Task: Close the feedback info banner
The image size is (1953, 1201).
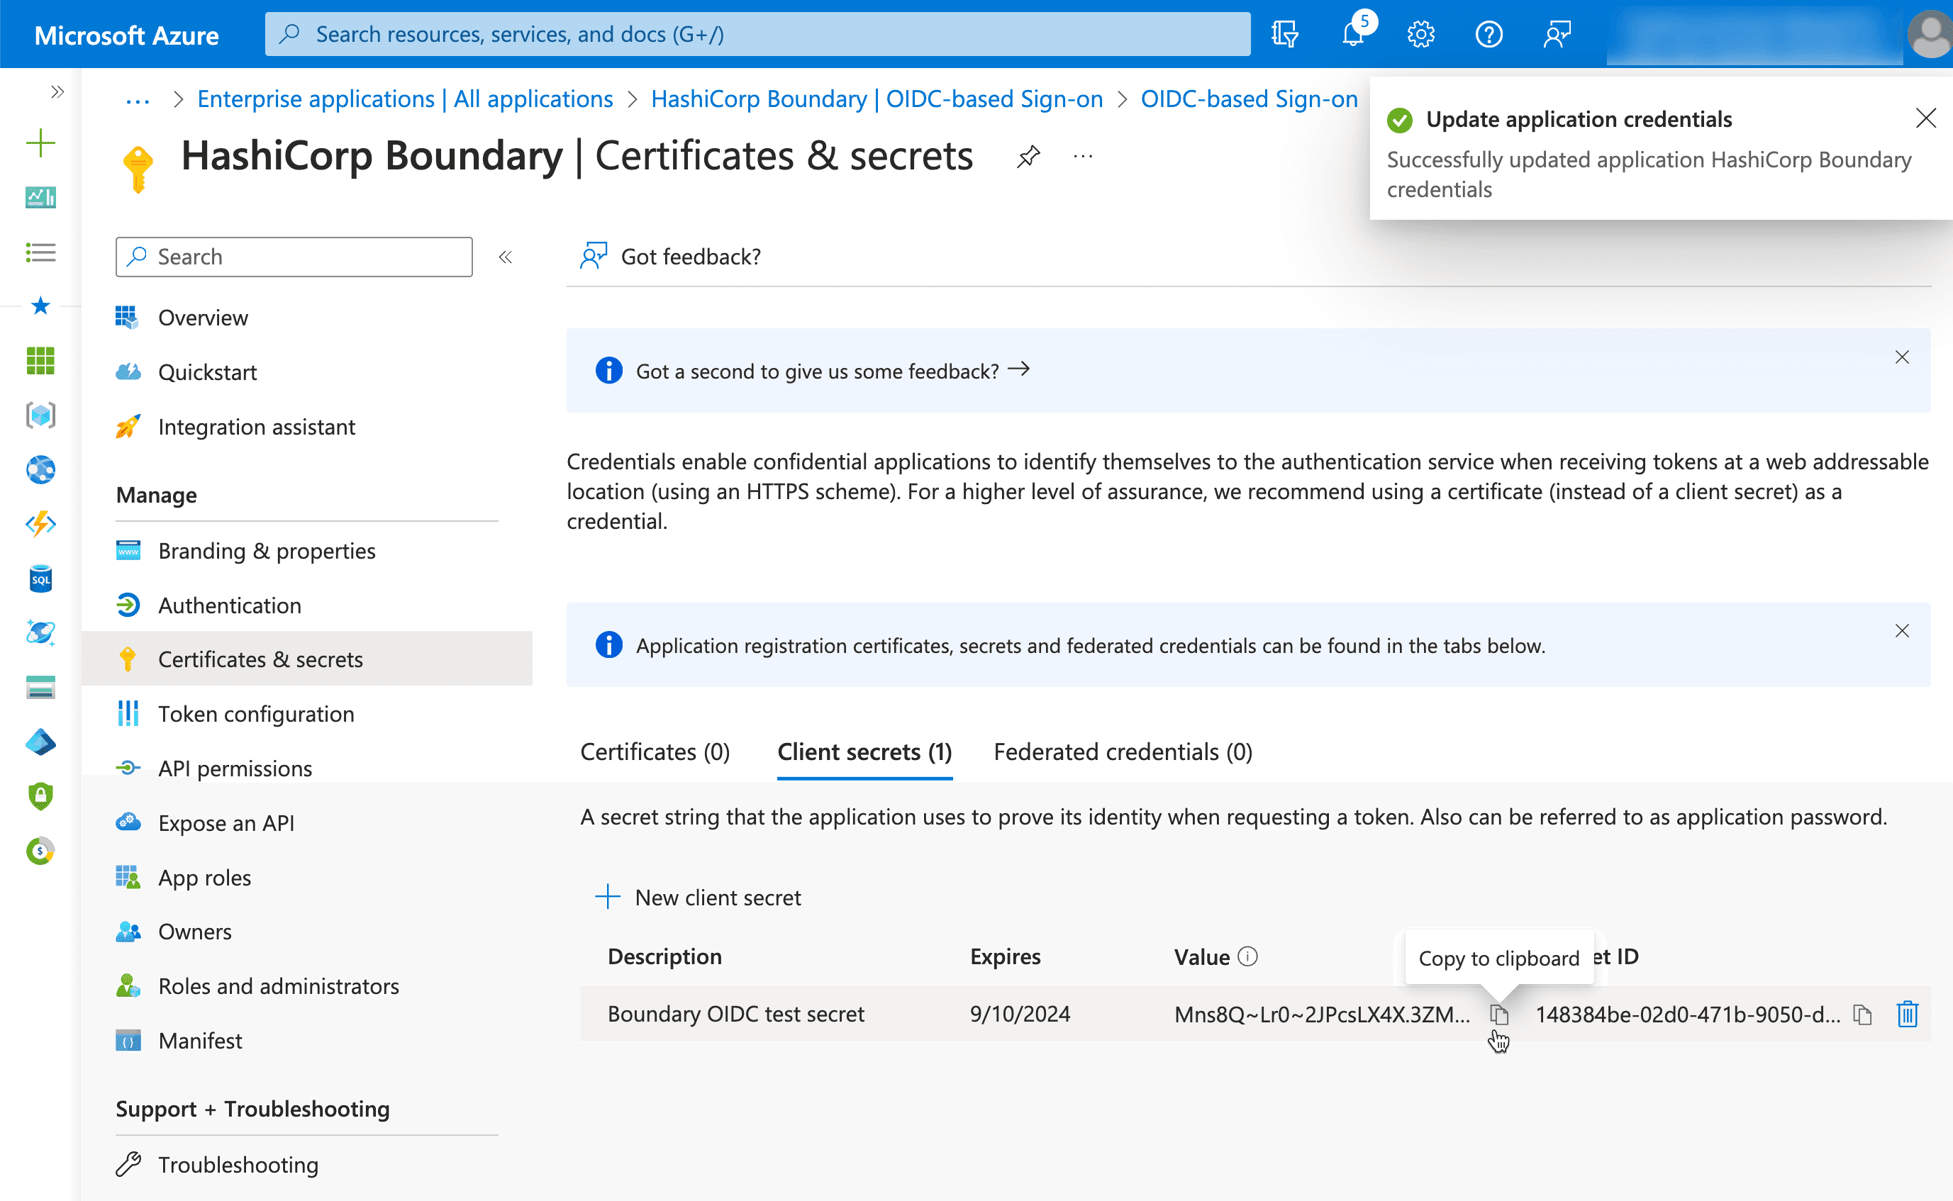Action: coord(1901,357)
